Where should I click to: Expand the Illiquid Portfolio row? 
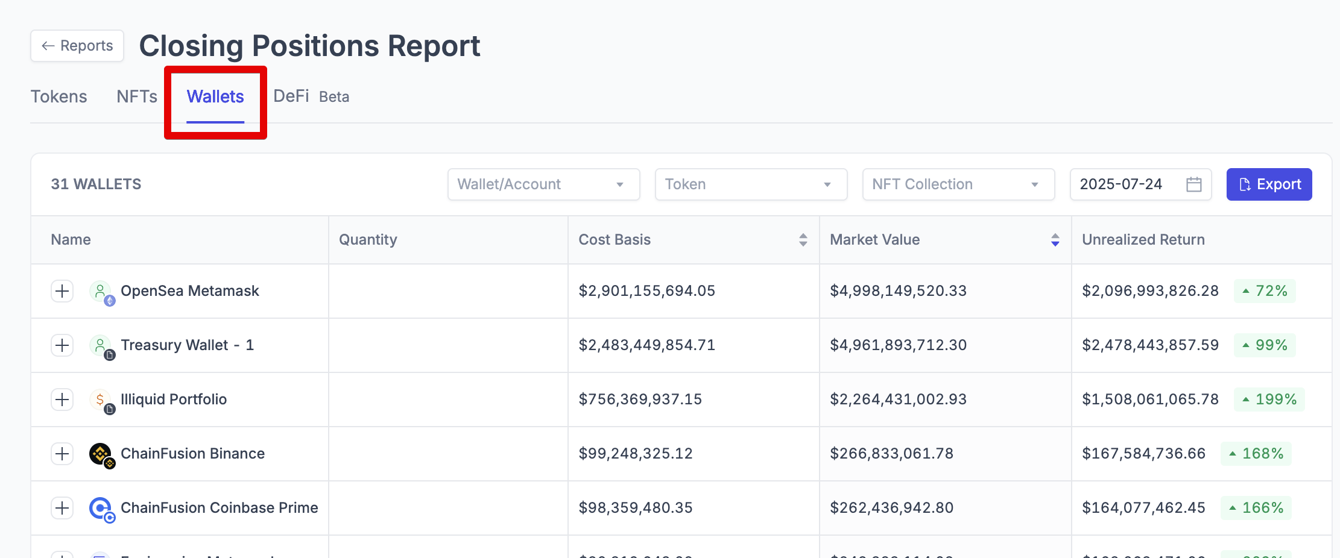click(62, 400)
